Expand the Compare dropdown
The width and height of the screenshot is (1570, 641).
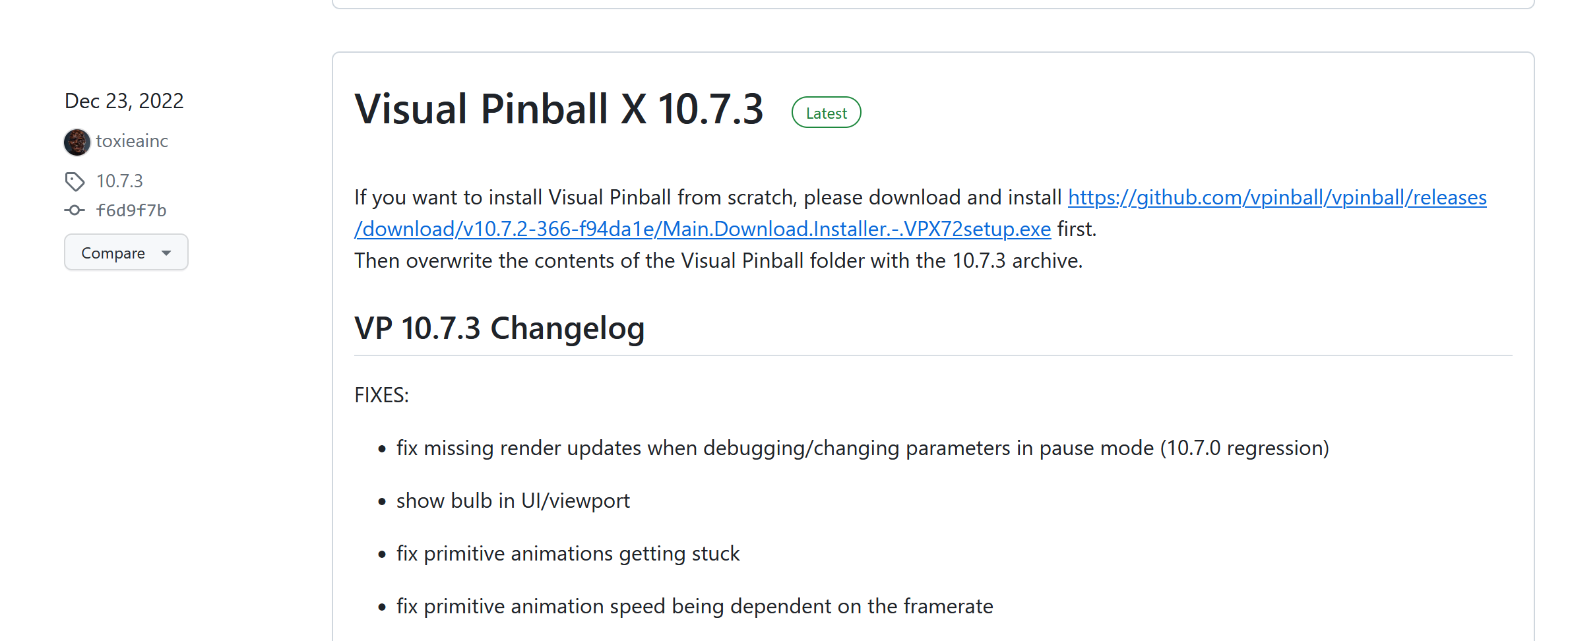point(126,252)
